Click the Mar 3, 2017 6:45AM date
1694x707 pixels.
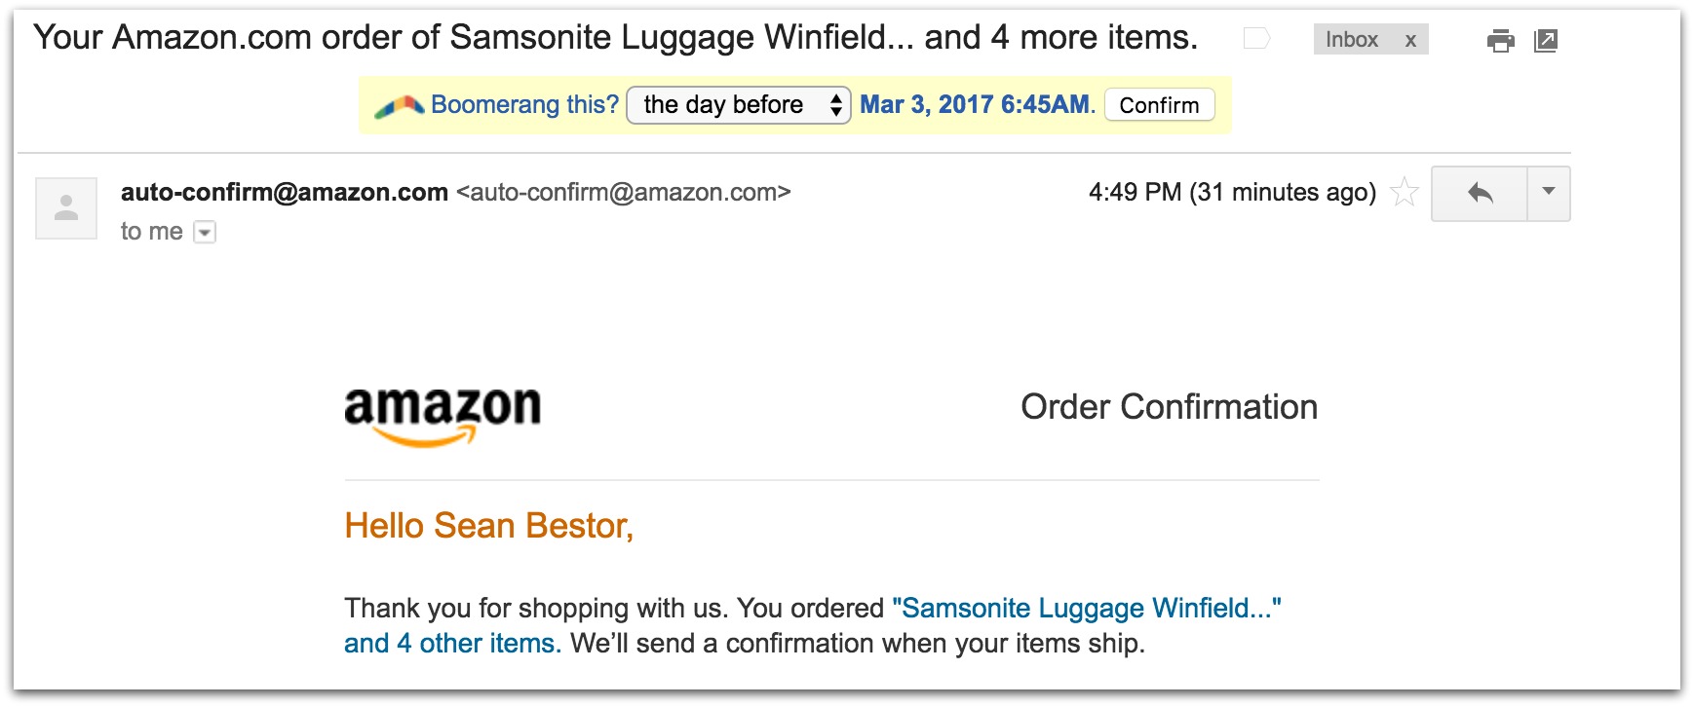click(x=977, y=105)
